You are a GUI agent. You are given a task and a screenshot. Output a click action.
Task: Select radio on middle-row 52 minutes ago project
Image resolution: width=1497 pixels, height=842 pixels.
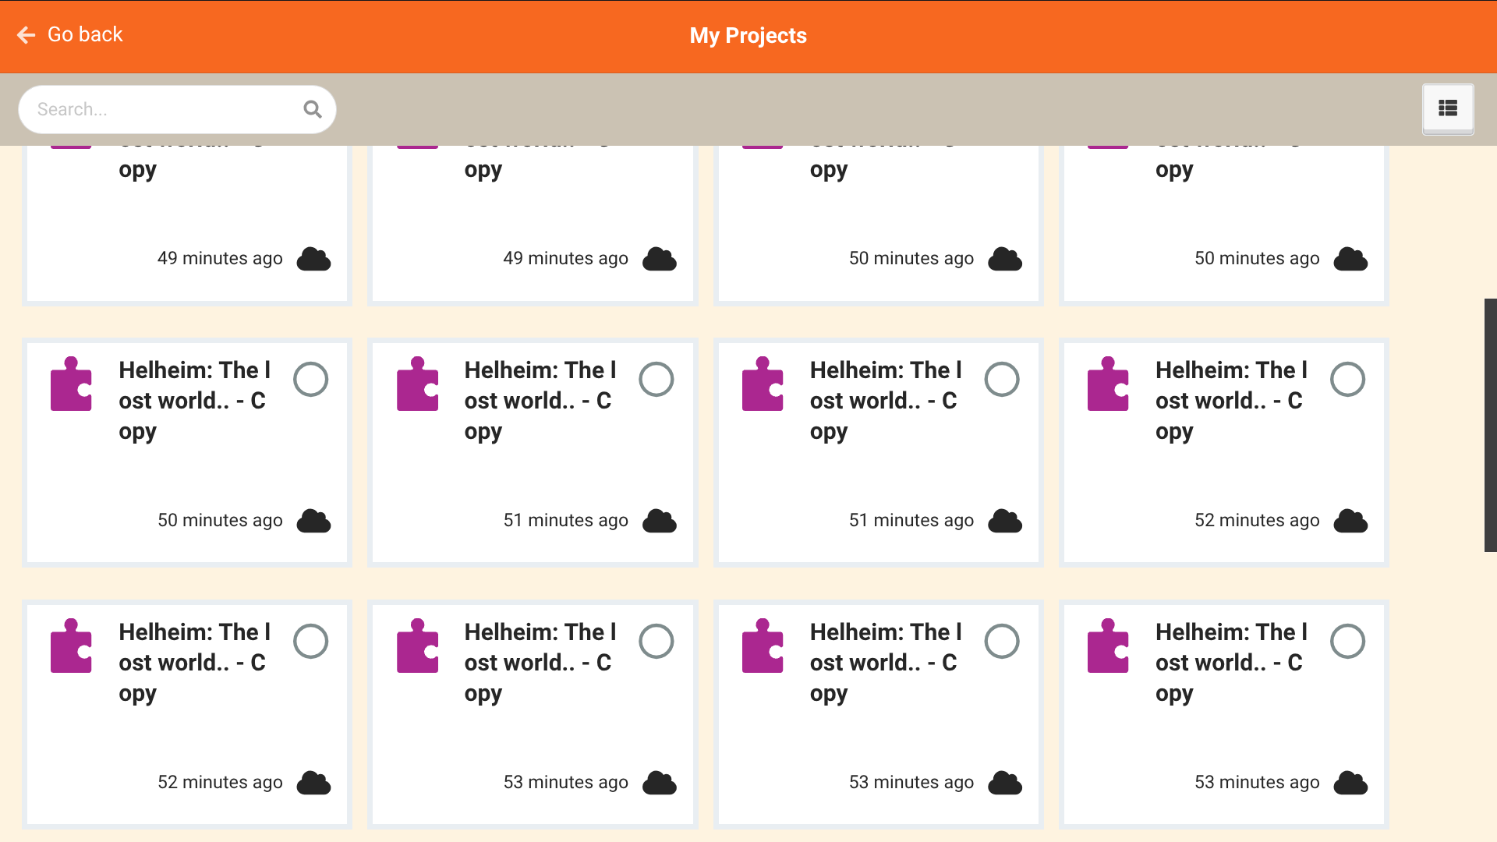point(1347,380)
